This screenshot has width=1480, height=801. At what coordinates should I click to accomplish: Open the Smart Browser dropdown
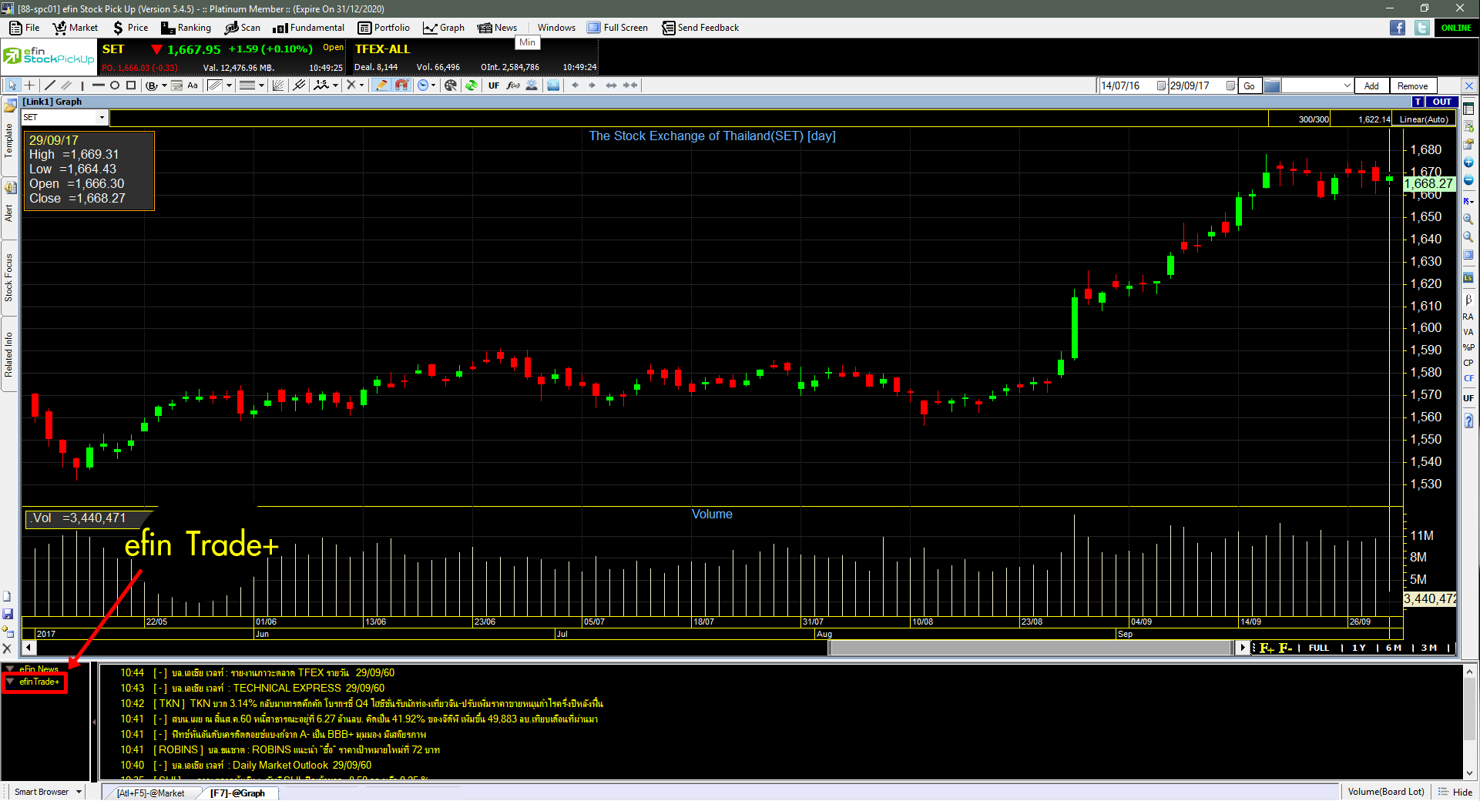click(x=48, y=792)
